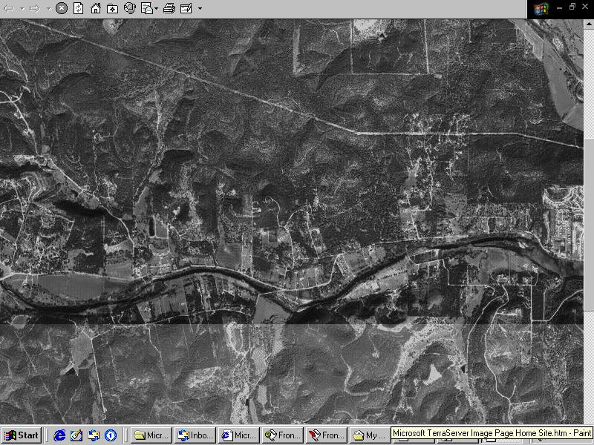
Task: Launch Internet Explorer from Quick Launch
Action: pos(60,435)
